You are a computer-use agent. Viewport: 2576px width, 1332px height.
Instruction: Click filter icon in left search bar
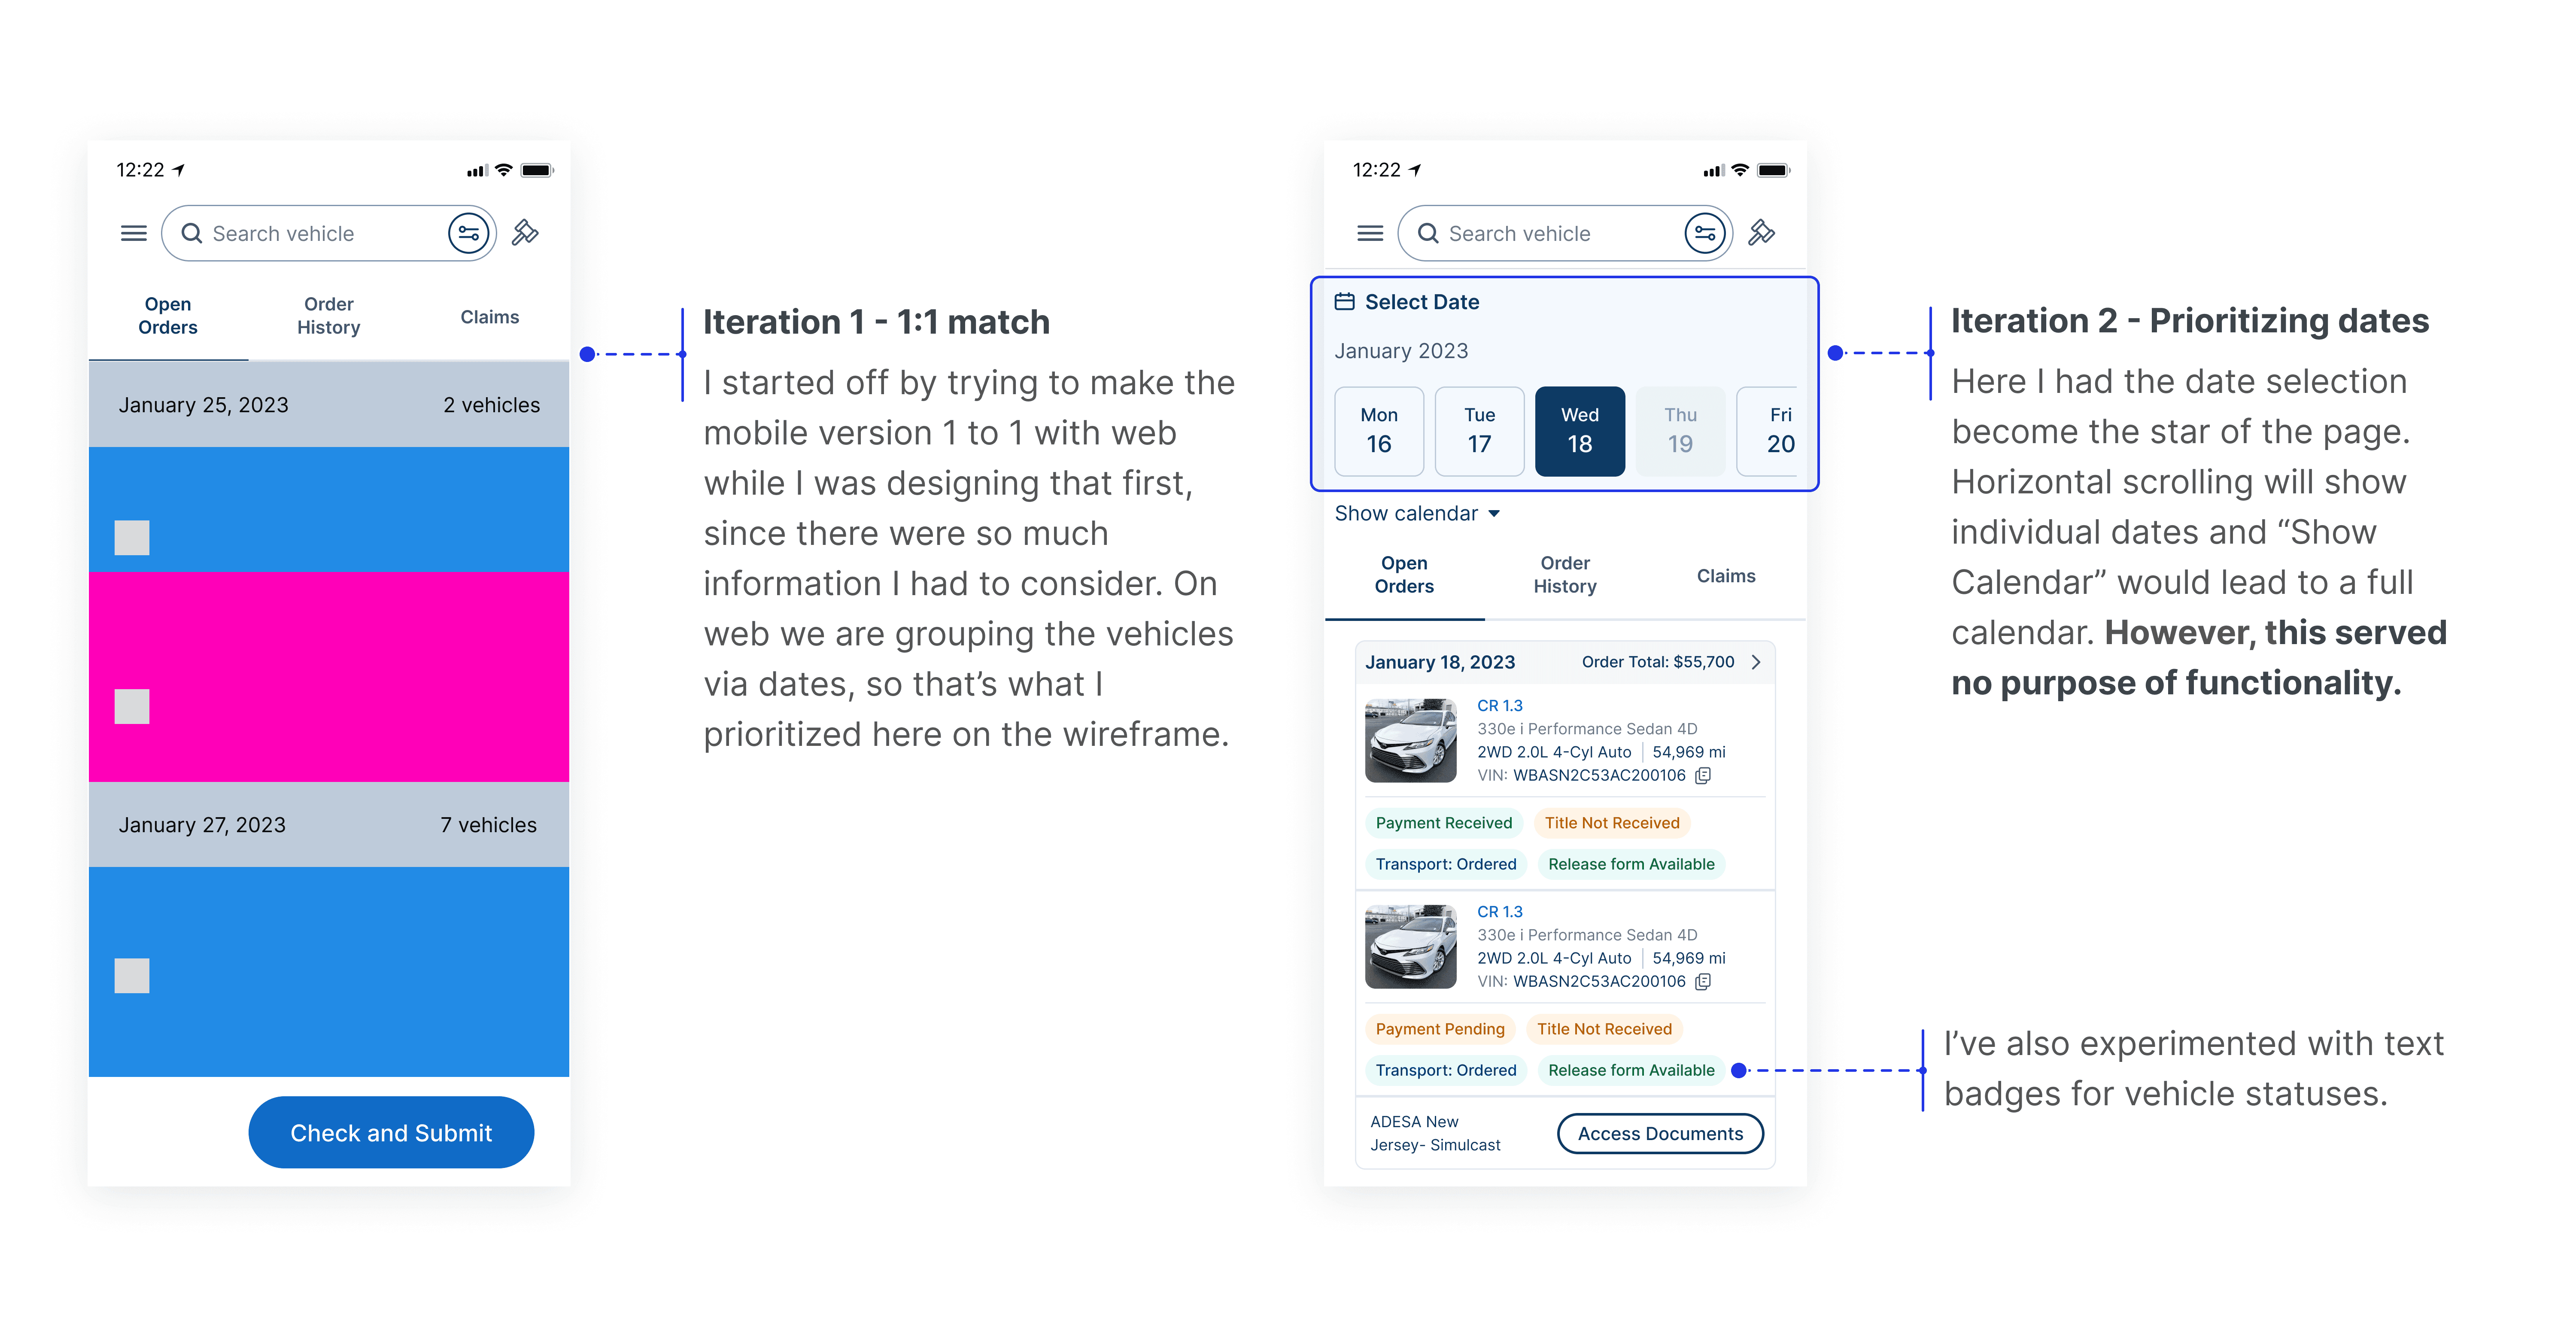468,233
